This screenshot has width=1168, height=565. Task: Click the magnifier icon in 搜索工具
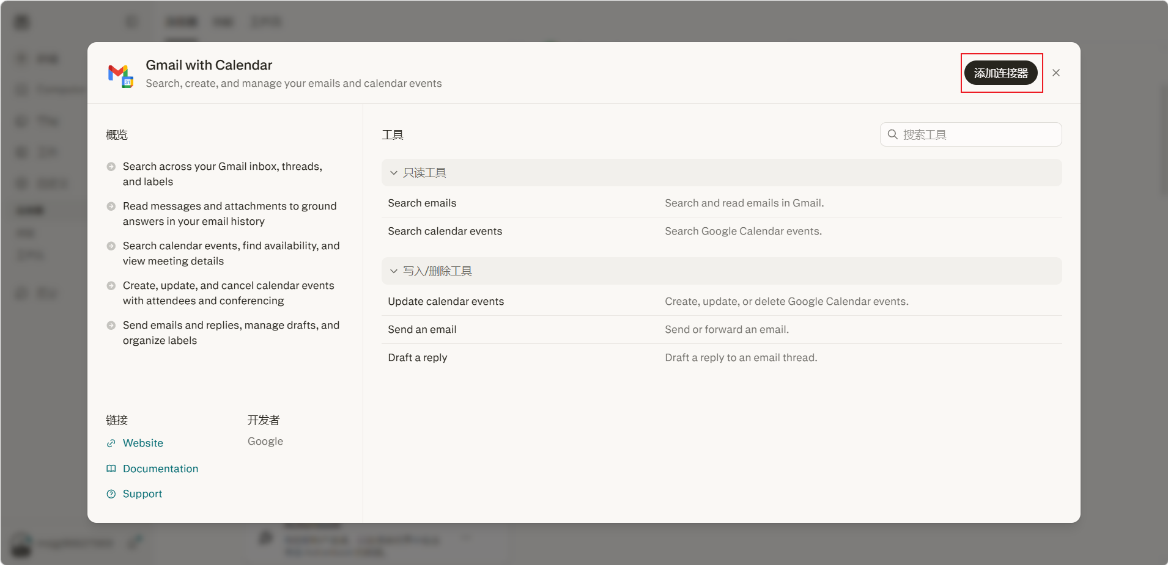click(x=893, y=134)
